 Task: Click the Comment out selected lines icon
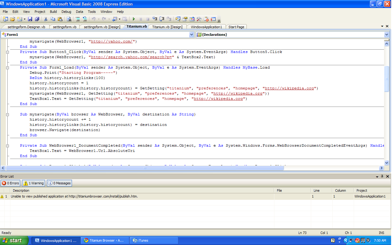(78, 19)
